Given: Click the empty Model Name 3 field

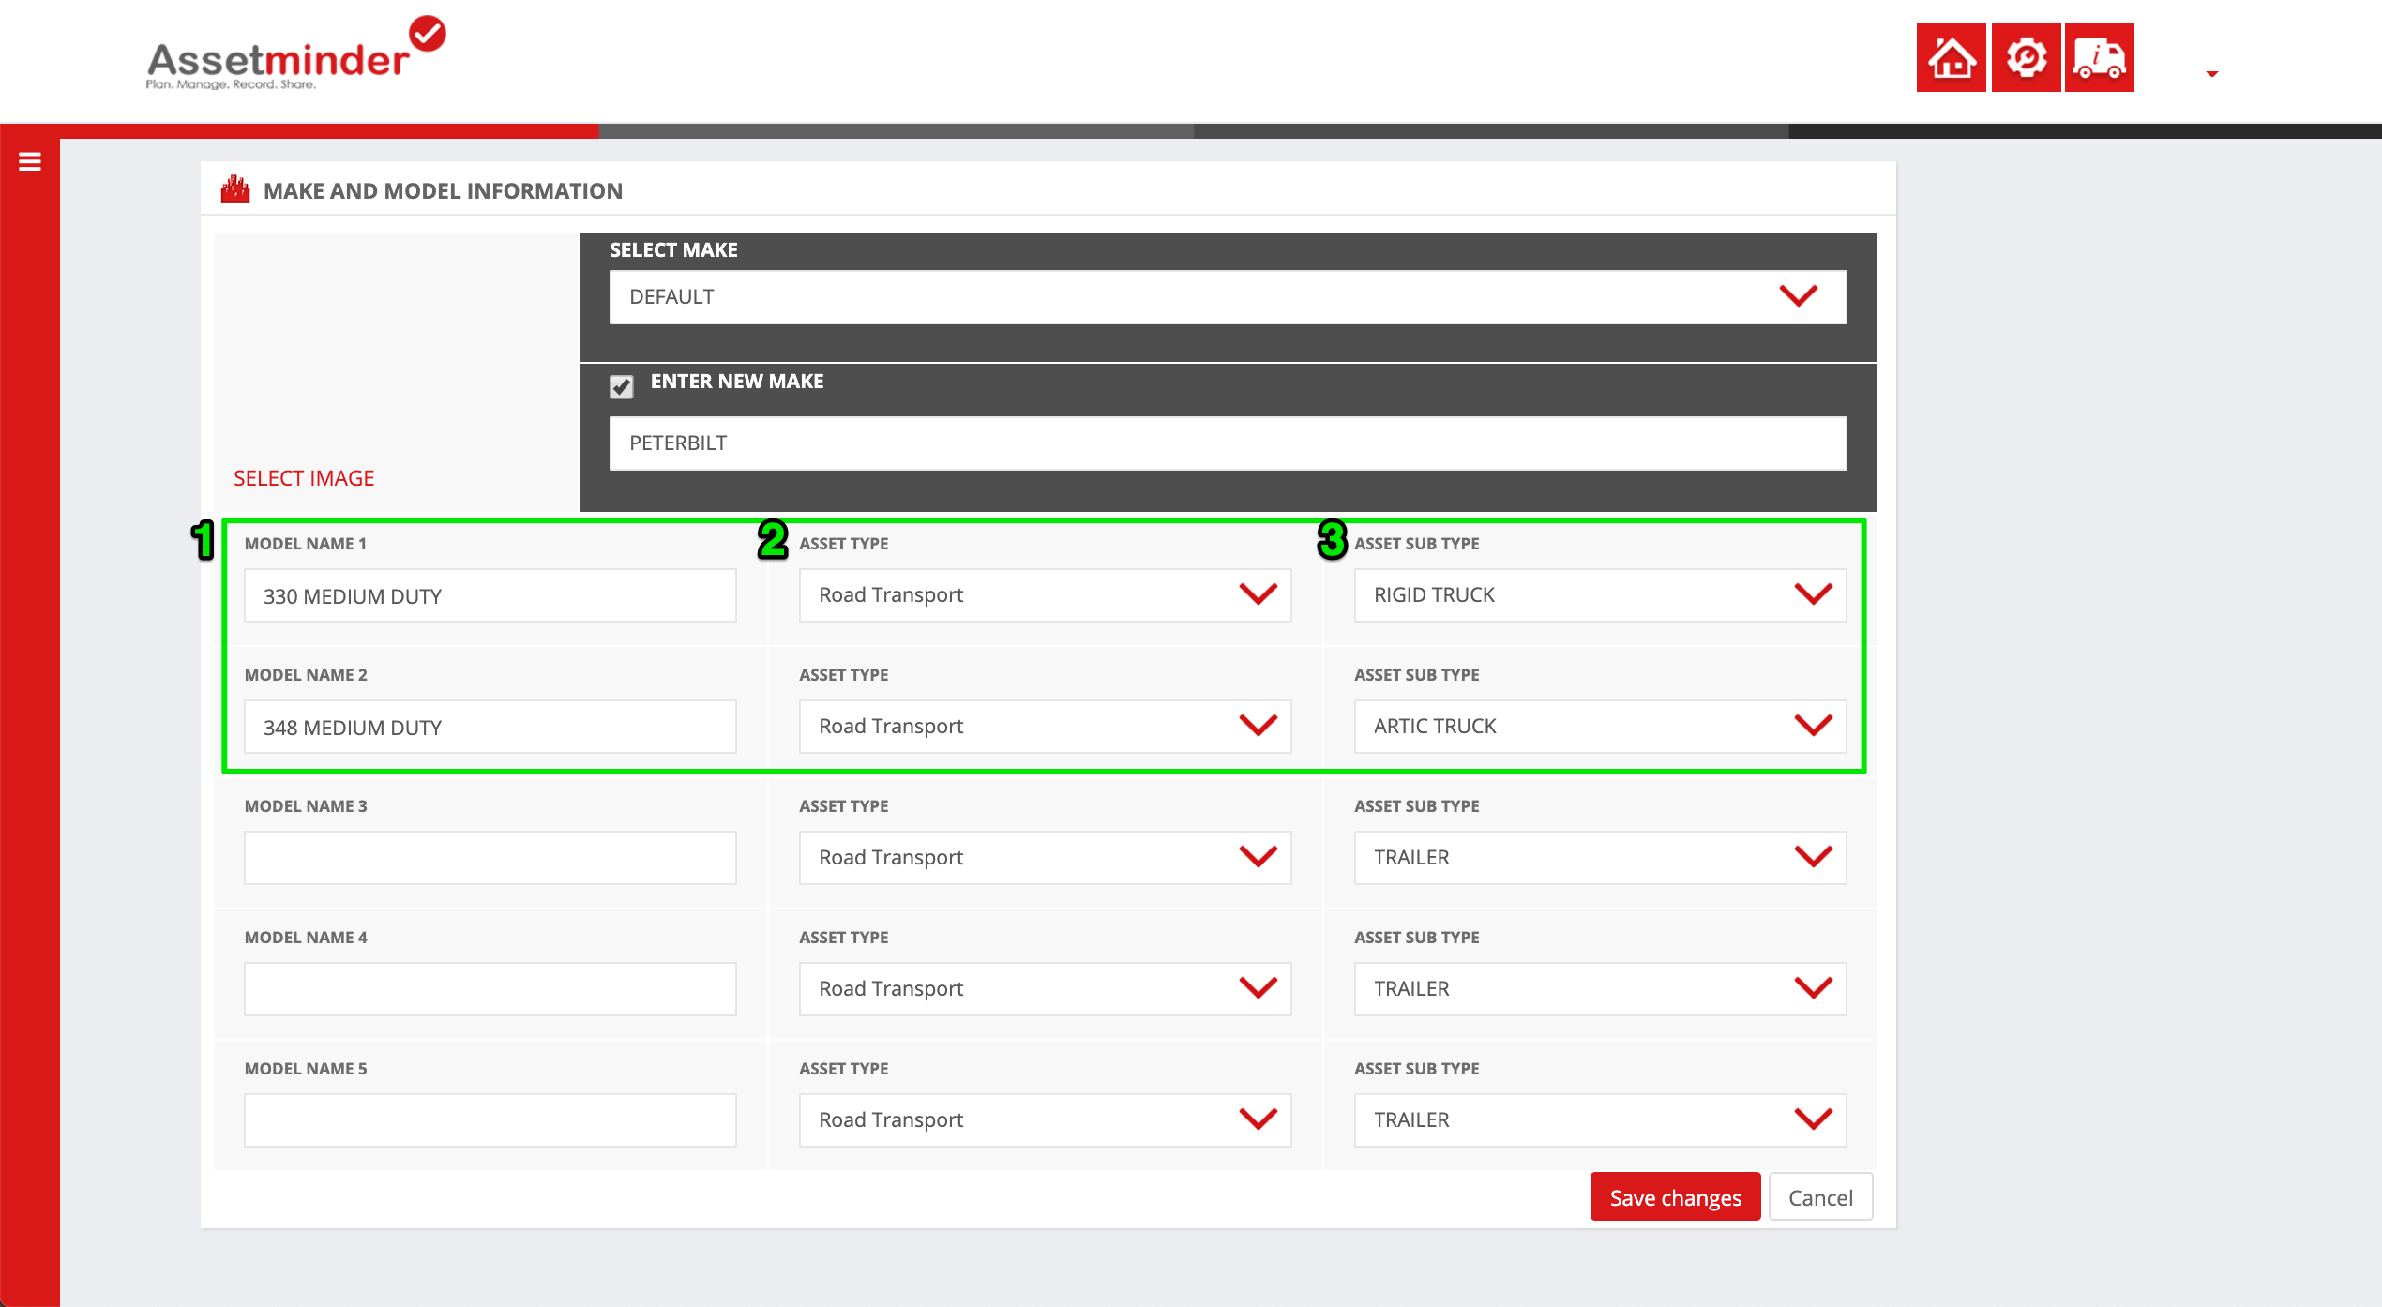Looking at the screenshot, I should (490, 858).
